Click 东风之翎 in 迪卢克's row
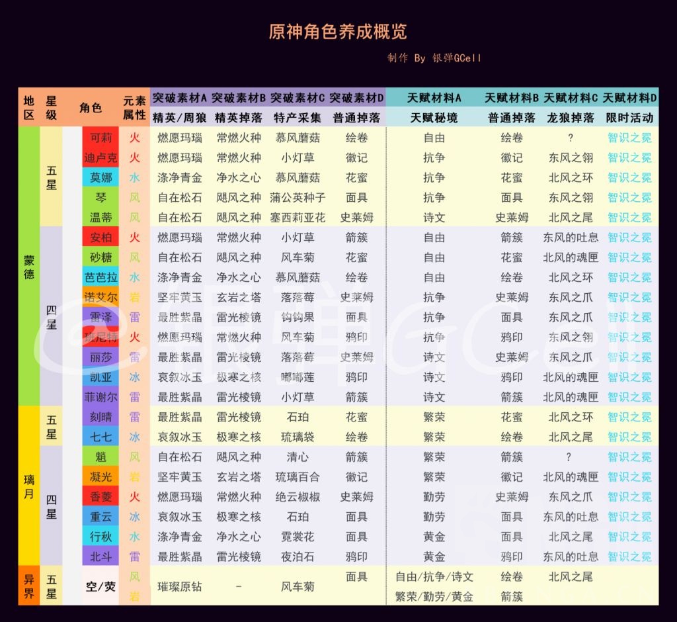The width and height of the screenshot is (677, 622). coord(571,157)
